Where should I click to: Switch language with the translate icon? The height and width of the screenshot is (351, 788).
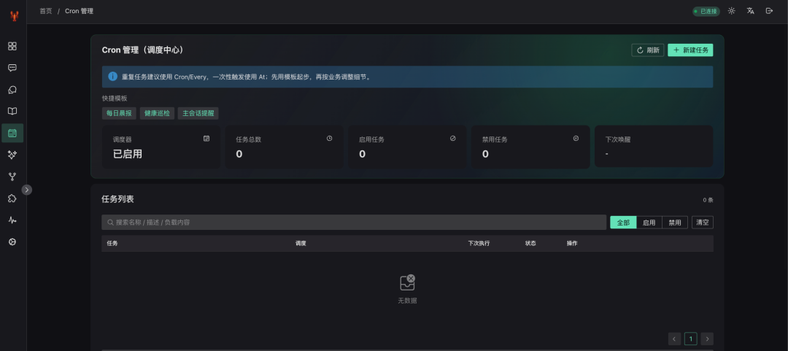[x=750, y=11]
